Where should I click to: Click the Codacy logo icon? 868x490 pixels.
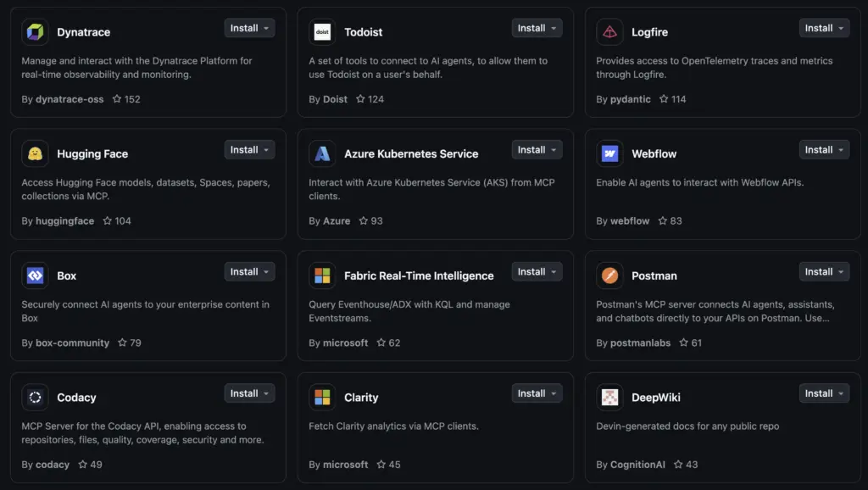click(35, 397)
